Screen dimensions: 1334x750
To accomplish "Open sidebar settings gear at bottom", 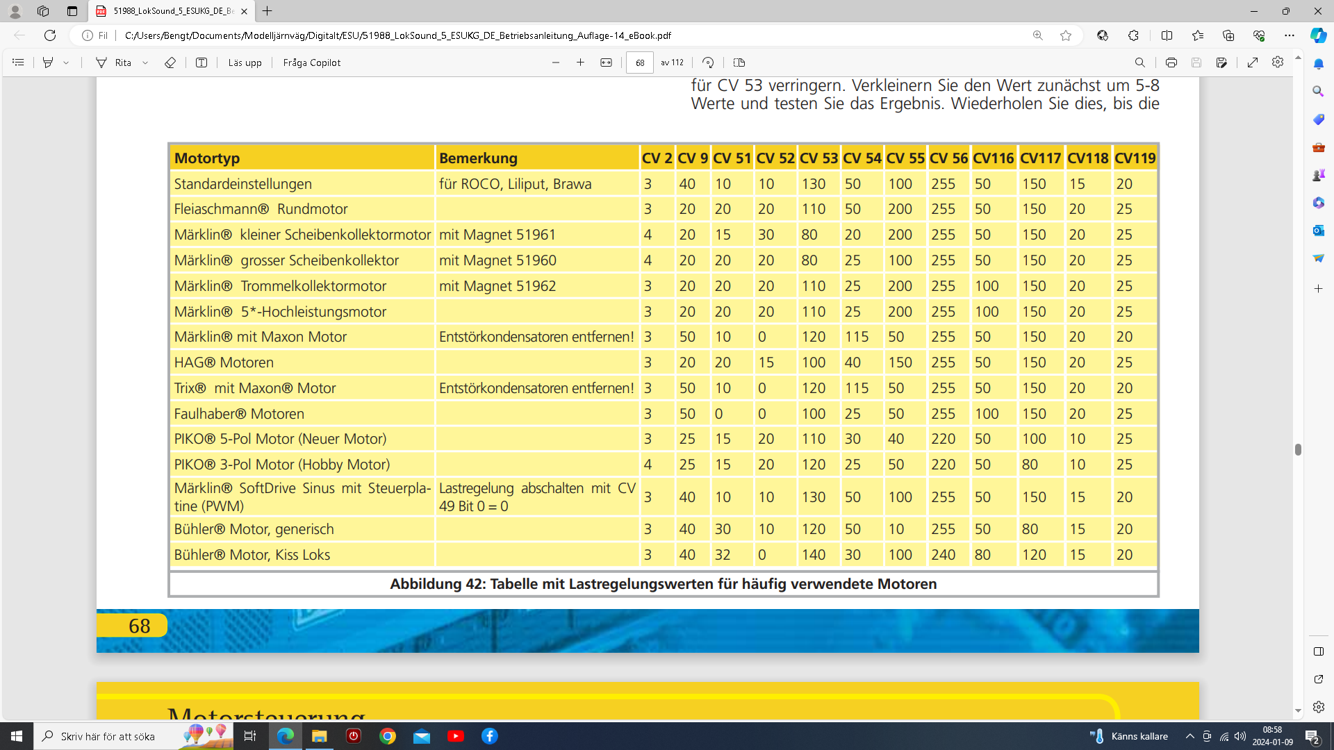I will (1318, 707).
